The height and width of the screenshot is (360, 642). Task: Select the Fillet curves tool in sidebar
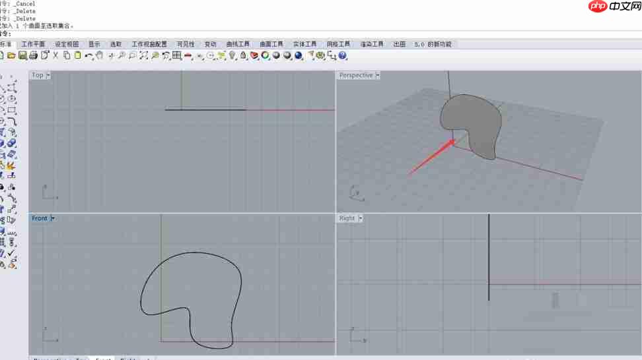(x=12, y=121)
